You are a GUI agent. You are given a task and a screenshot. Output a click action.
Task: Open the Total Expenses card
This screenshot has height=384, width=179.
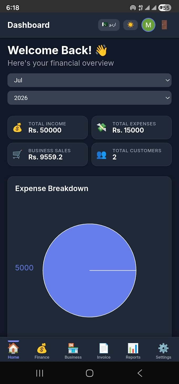point(131,127)
